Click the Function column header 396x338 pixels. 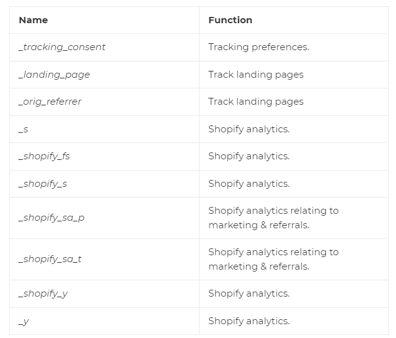[230, 20]
